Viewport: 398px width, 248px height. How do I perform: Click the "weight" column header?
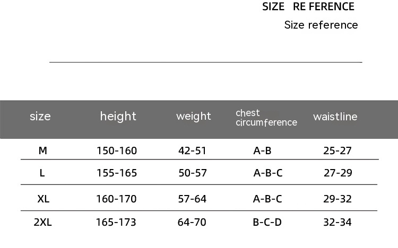[x=194, y=117]
